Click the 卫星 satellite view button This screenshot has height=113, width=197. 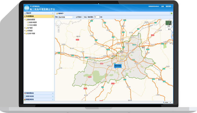168,26
